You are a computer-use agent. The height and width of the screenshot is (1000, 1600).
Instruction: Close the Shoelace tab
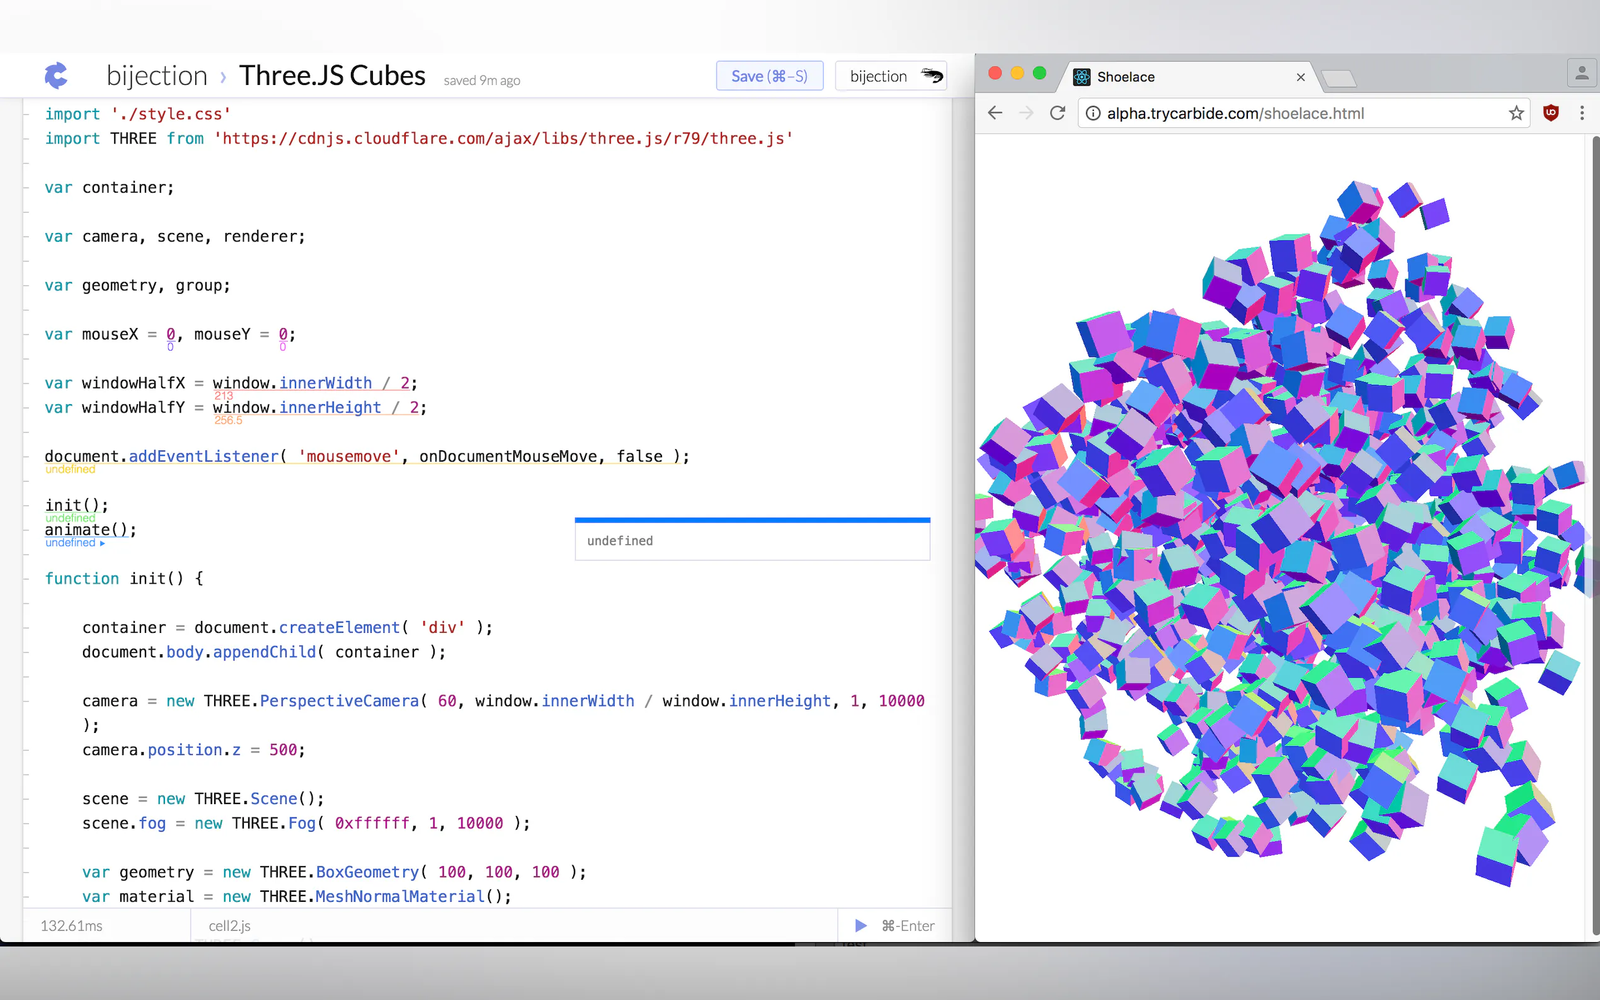click(x=1300, y=77)
